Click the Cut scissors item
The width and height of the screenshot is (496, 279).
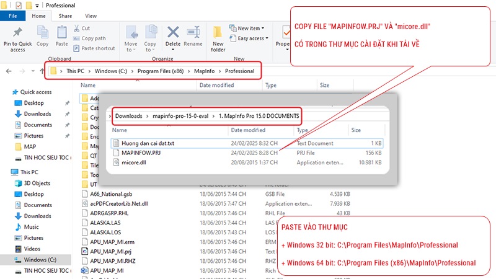click(82, 28)
